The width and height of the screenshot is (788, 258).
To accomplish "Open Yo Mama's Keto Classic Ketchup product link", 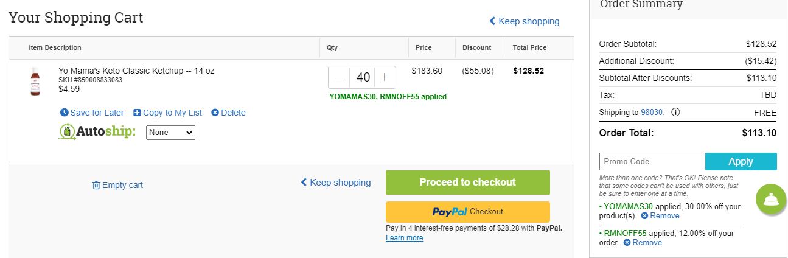I will click(136, 71).
